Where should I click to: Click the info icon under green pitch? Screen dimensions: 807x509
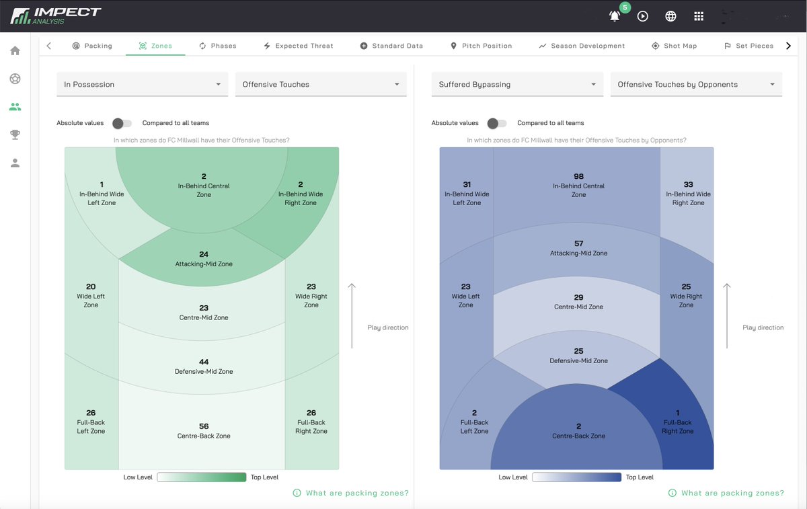click(x=297, y=493)
